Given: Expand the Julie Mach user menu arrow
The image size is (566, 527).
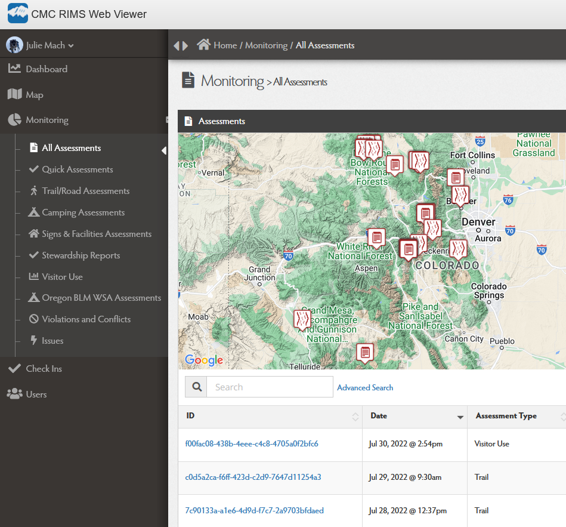Looking at the screenshot, I should pyautogui.click(x=71, y=46).
